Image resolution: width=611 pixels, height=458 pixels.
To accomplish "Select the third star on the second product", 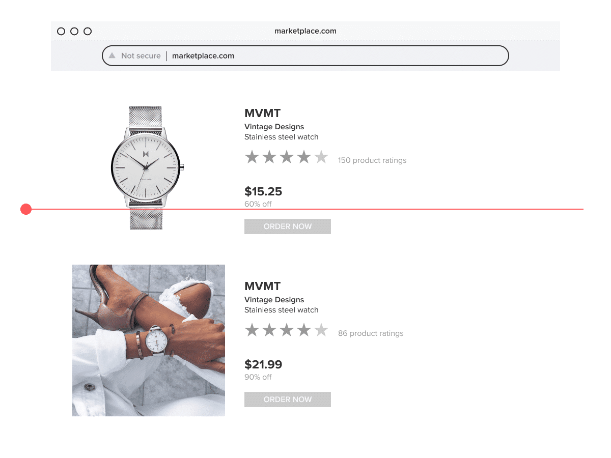I will click(287, 330).
